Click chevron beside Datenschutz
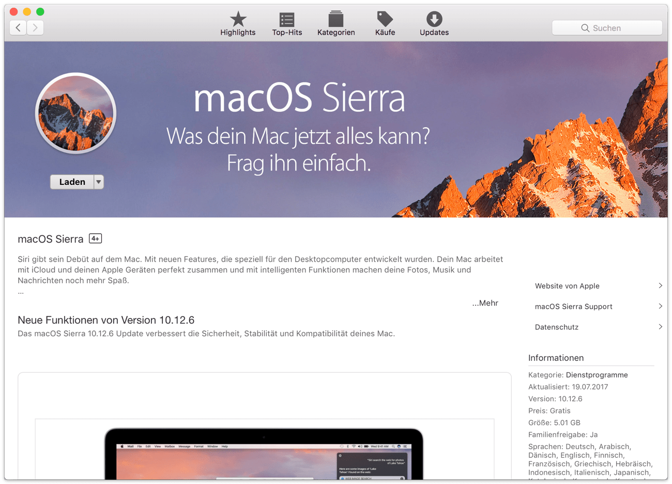This screenshot has width=672, height=484. click(x=660, y=327)
